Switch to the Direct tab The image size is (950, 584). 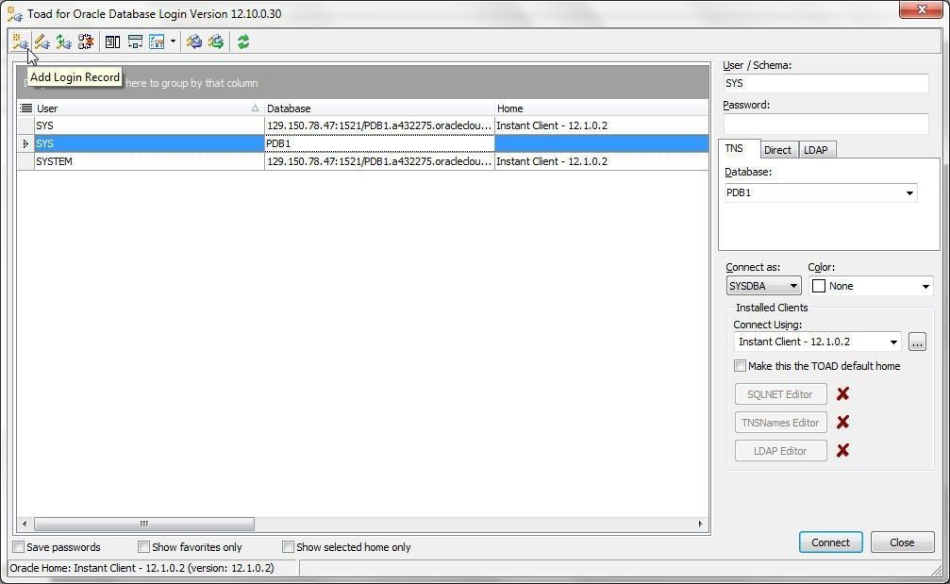[777, 150]
